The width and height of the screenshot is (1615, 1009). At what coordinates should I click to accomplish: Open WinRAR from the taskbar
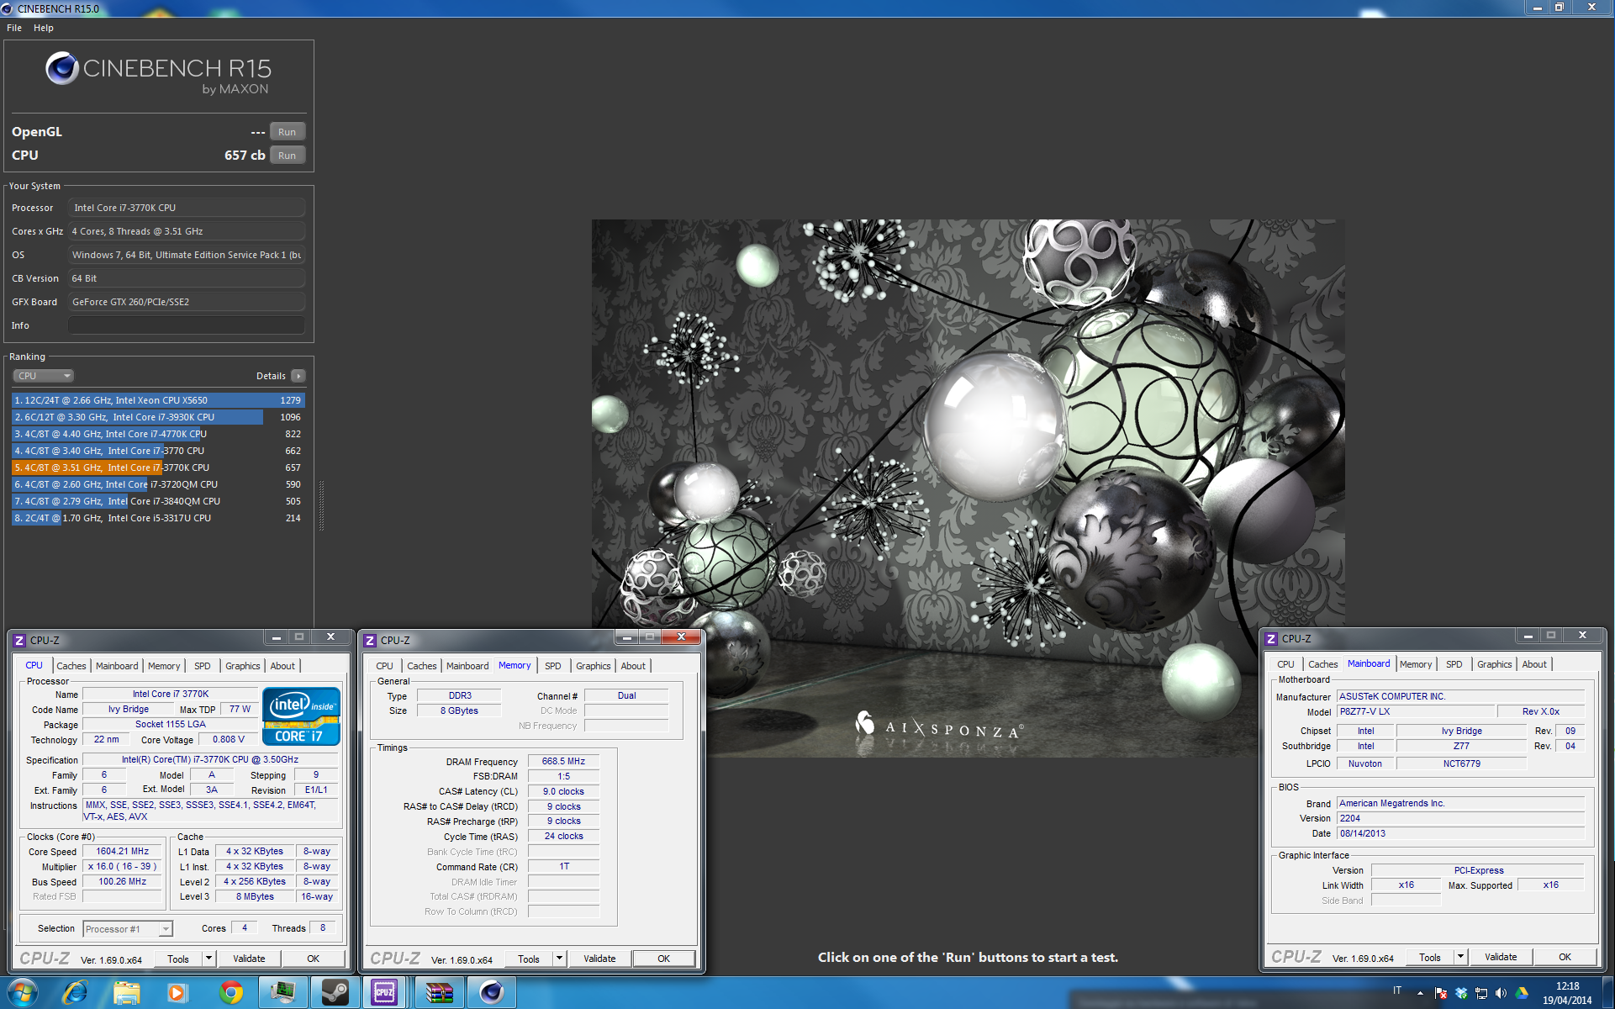pos(439,993)
